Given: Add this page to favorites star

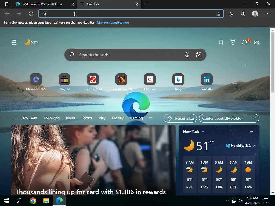Looking at the screenshot, I should pyautogui.click(x=218, y=14).
